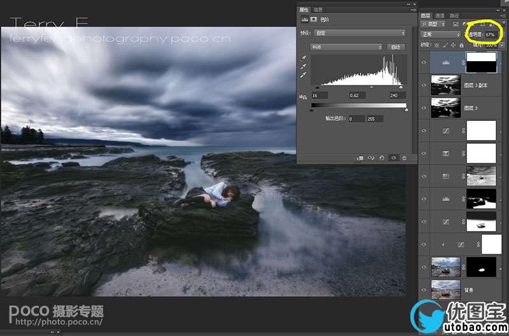Screen dimensions: 509x336
Task: Switch to the 图层 Layers tab
Action: (x=425, y=15)
